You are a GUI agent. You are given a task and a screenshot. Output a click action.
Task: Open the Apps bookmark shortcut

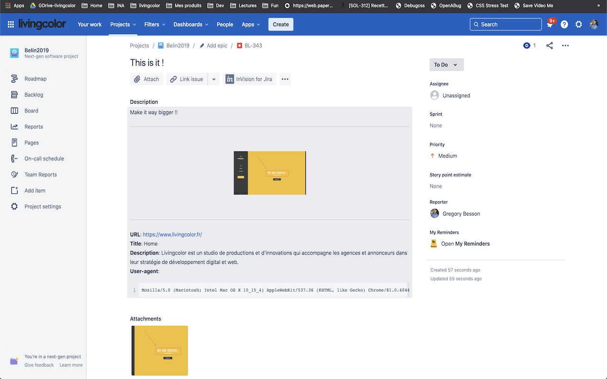click(15, 6)
